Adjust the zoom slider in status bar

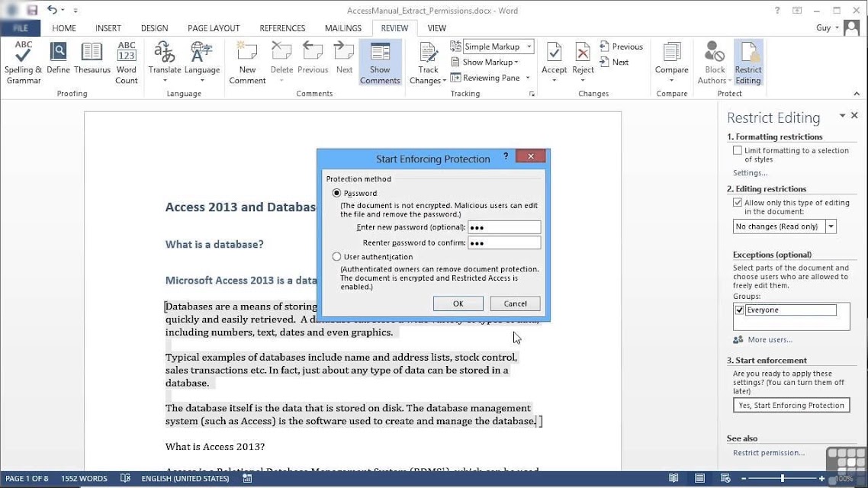tap(783, 478)
